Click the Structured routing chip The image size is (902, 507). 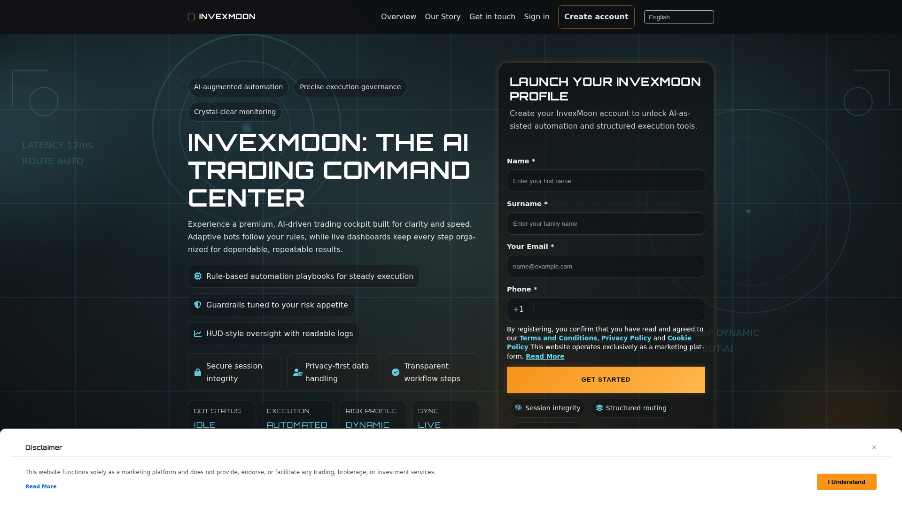tap(631, 408)
